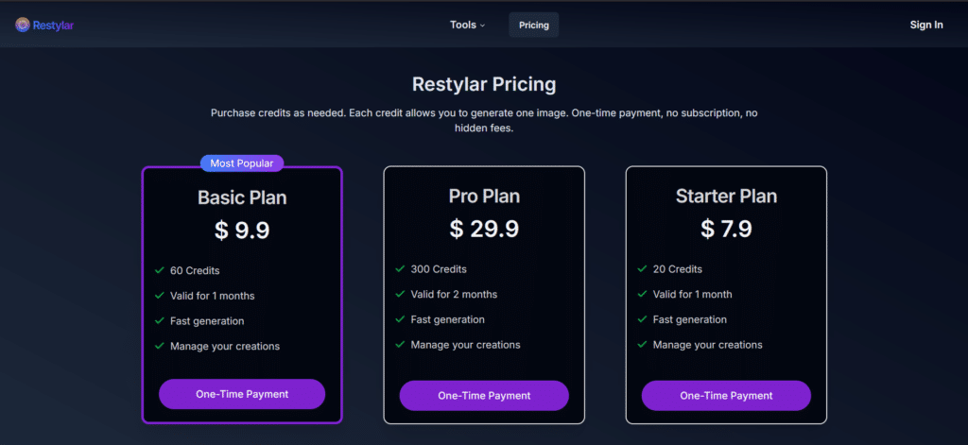Click the checkmark beside Valid for 2 months
This screenshot has height=445, width=968.
tap(400, 295)
